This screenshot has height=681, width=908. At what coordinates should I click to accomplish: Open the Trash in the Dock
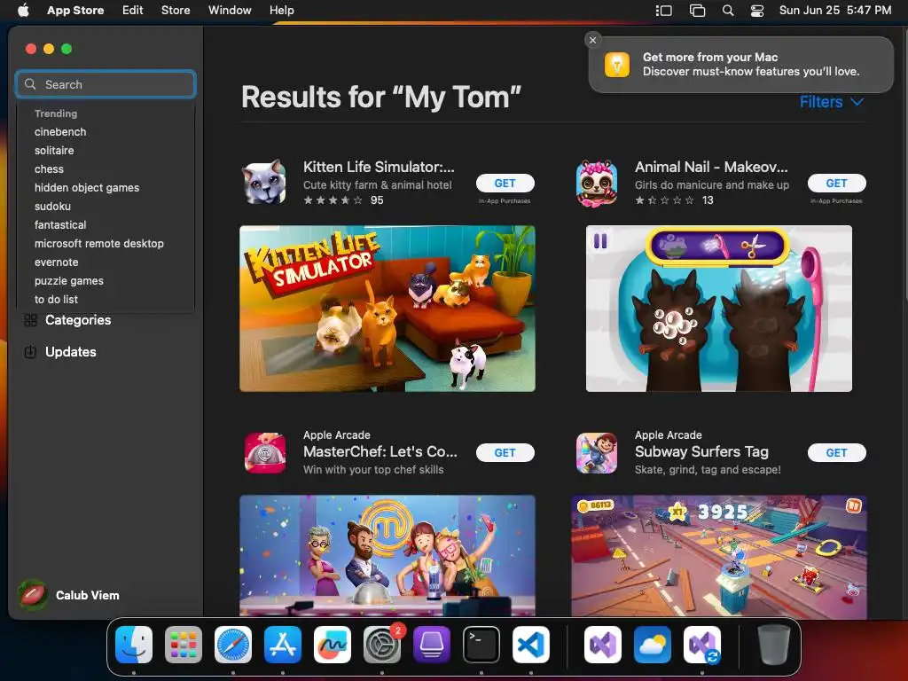tap(773, 645)
